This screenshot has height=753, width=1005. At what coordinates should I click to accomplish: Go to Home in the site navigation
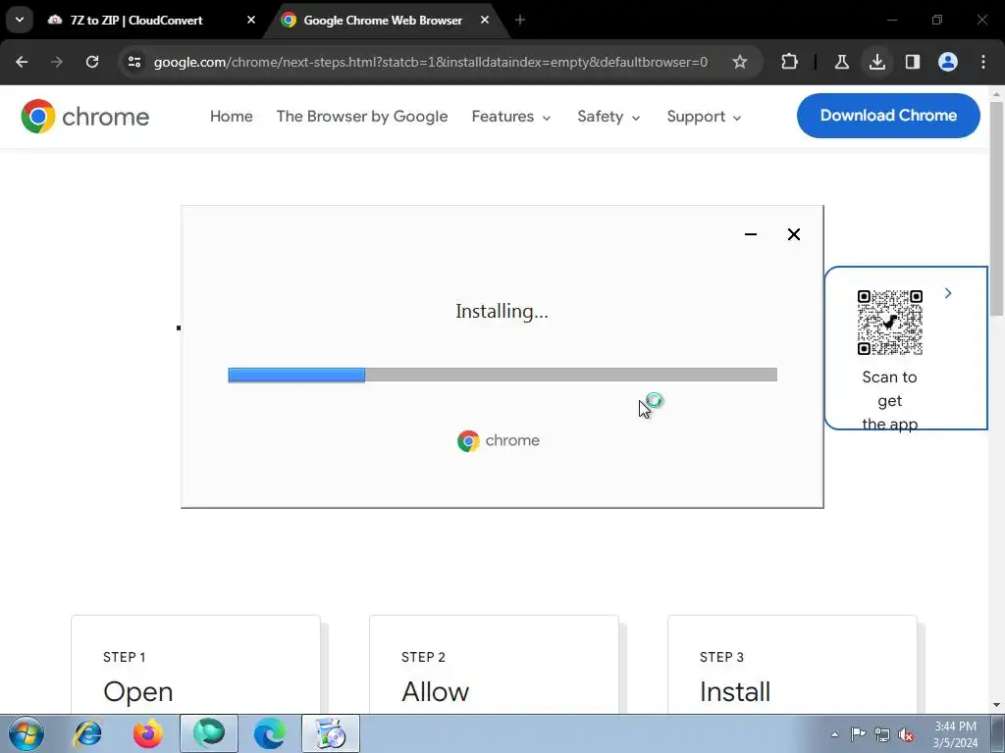(x=232, y=117)
